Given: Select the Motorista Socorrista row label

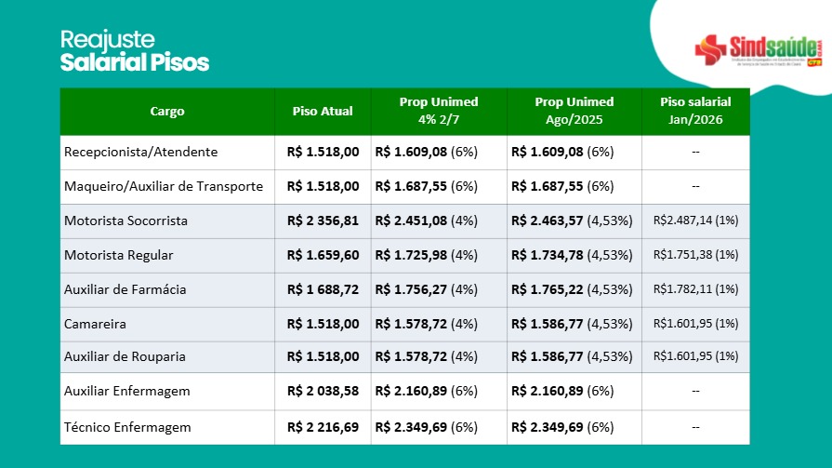Looking at the screenshot, I should [x=125, y=221].
